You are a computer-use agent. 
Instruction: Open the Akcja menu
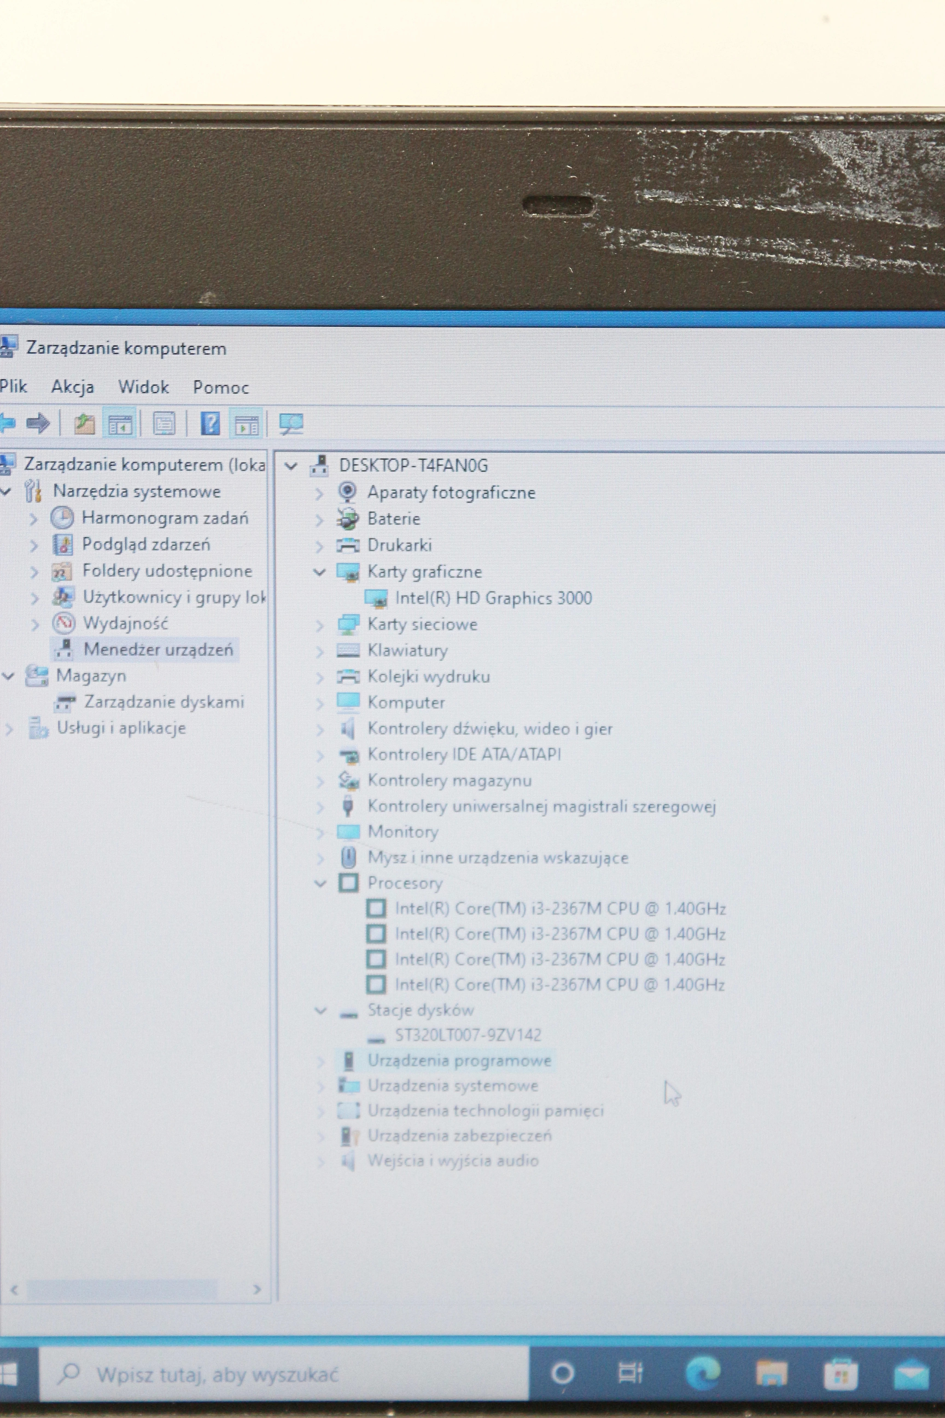coord(72,387)
